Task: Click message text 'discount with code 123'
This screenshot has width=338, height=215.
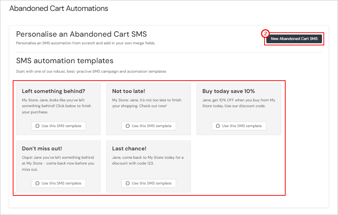Action: point(133,163)
